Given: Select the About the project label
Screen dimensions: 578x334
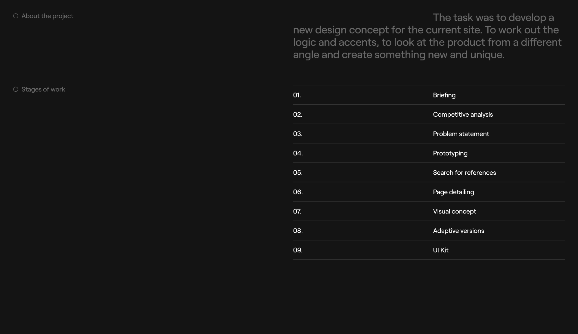Looking at the screenshot, I should [47, 16].
